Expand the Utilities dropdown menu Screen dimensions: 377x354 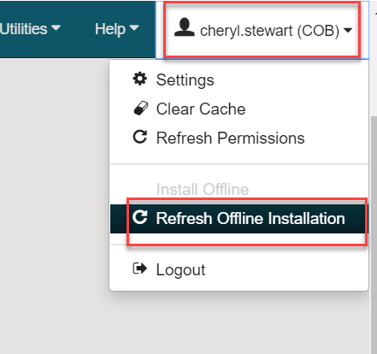[30, 29]
